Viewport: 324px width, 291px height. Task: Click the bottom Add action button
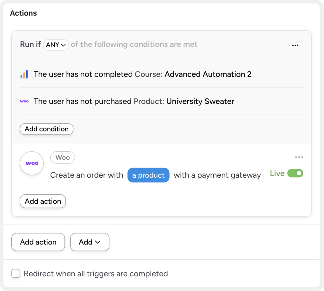[38, 242]
